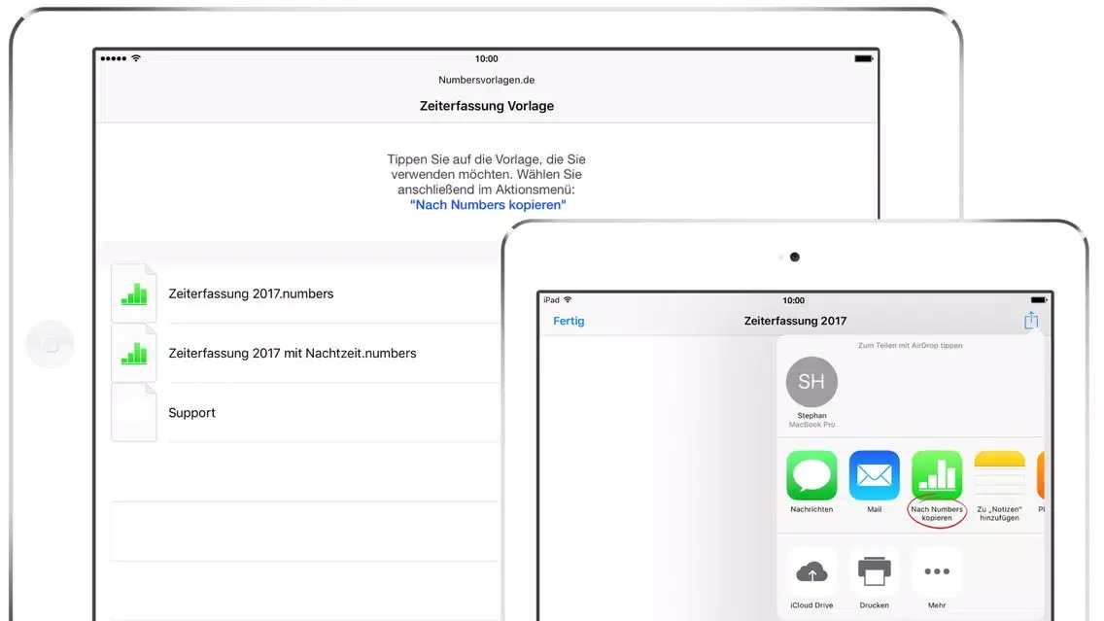Share via the Mail app icon
The height and width of the screenshot is (621, 1104).
pyautogui.click(x=874, y=475)
